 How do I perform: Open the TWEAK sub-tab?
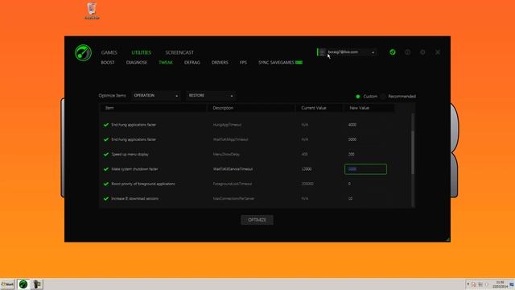click(x=166, y=63)
